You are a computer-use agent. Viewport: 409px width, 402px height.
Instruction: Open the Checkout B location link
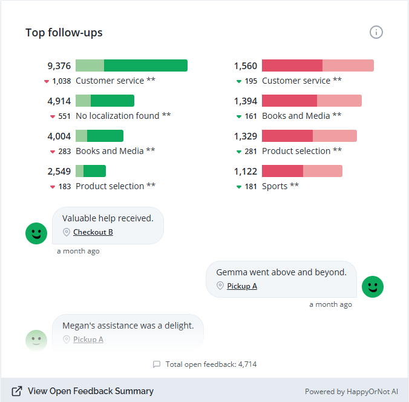tap(93, 232)
